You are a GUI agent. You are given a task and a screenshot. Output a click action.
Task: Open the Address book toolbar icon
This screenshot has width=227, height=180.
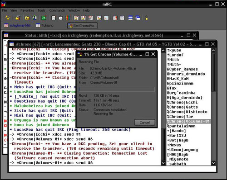coord(53,18)
